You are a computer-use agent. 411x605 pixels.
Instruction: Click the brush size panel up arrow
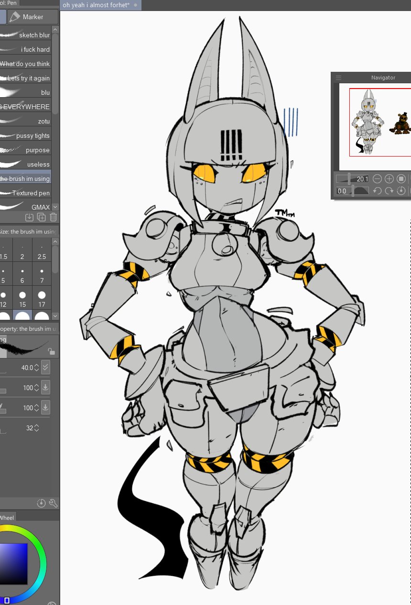click(55, 242)
